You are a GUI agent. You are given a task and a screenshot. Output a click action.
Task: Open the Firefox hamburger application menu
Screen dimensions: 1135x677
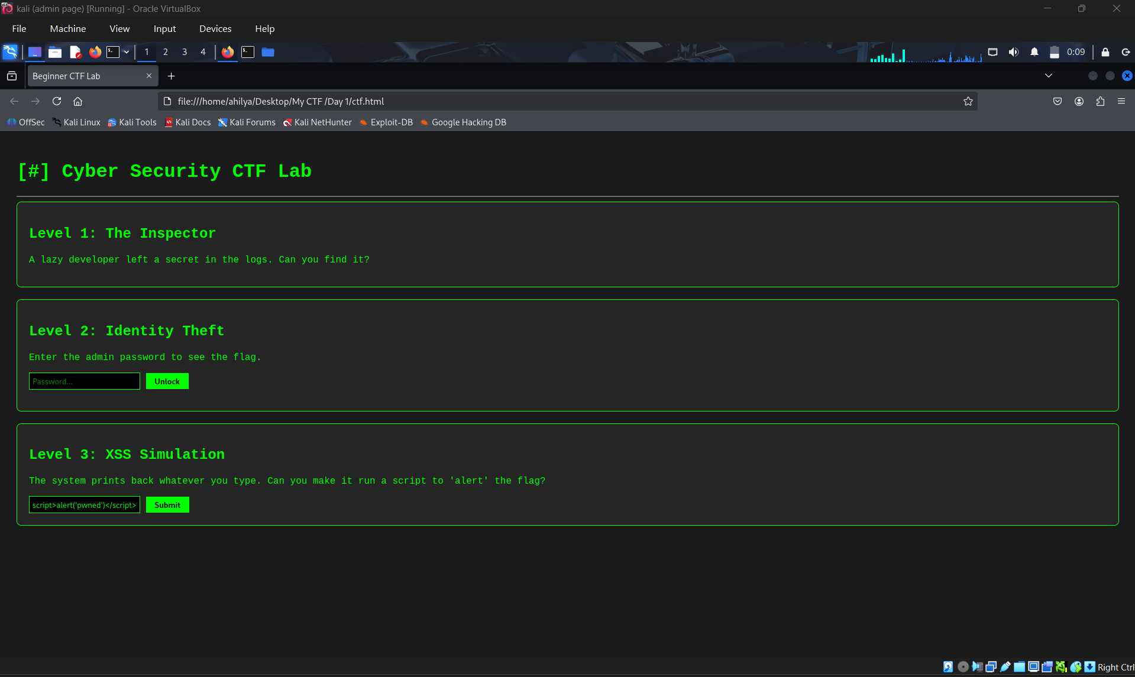pyautogui.click(x=1121, y=101)
